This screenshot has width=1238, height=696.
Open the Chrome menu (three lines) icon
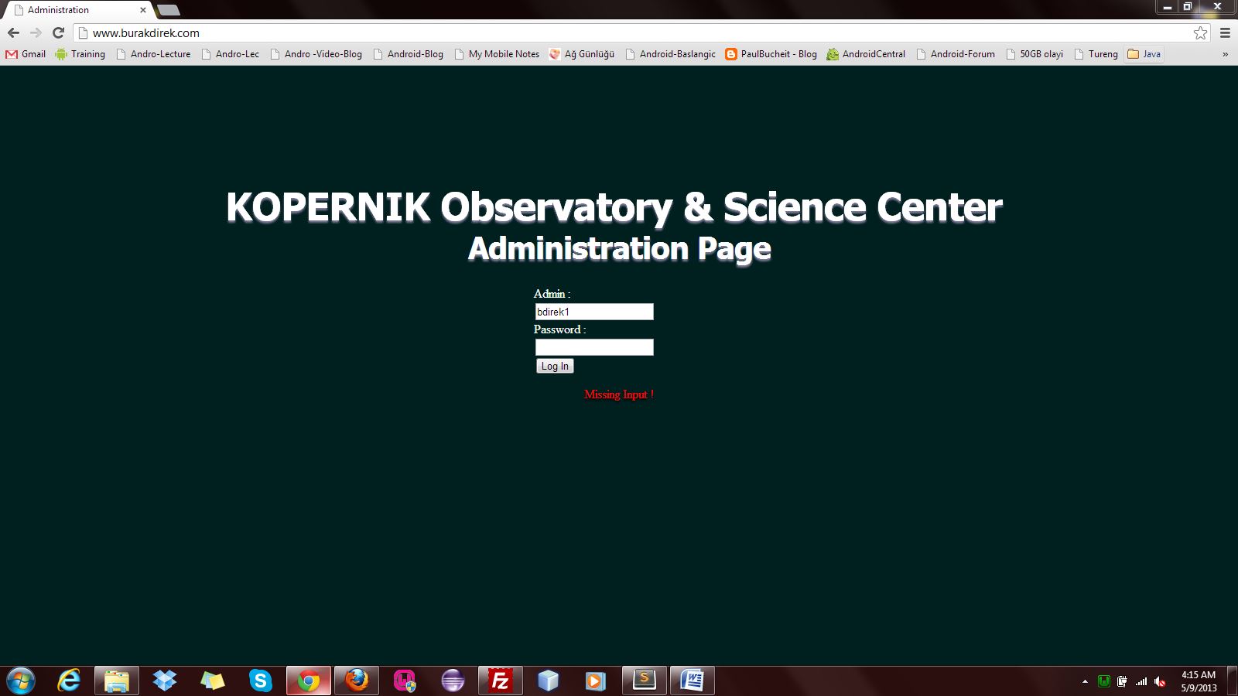coord(1225,32)
